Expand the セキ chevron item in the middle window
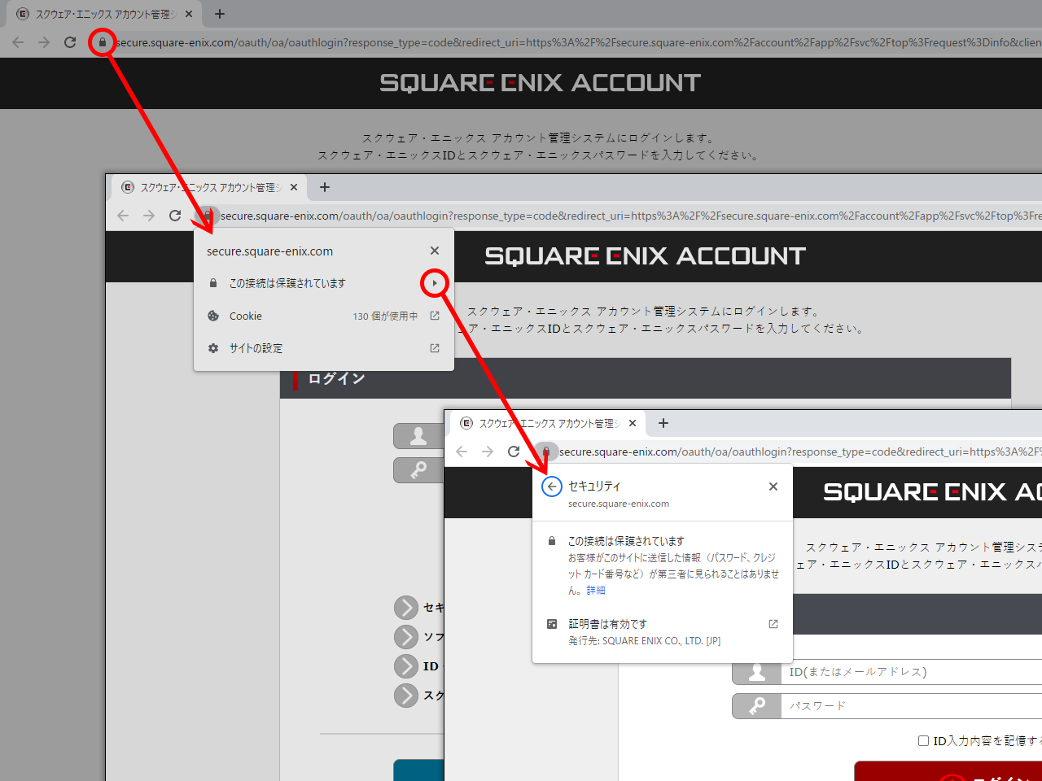1042x781 pixels. (406, 608)
